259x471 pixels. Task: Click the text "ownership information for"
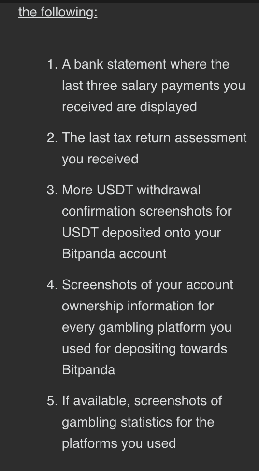pos(138,306)
